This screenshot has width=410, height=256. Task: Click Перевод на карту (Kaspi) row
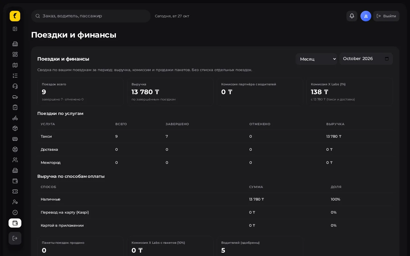click(215, 212)
